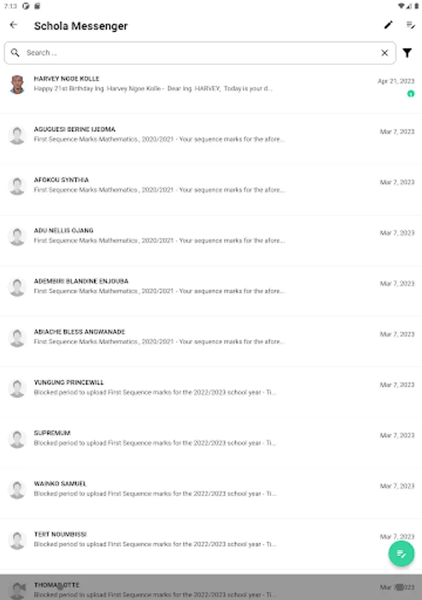Go back using the arrow icon

point(14,25)
